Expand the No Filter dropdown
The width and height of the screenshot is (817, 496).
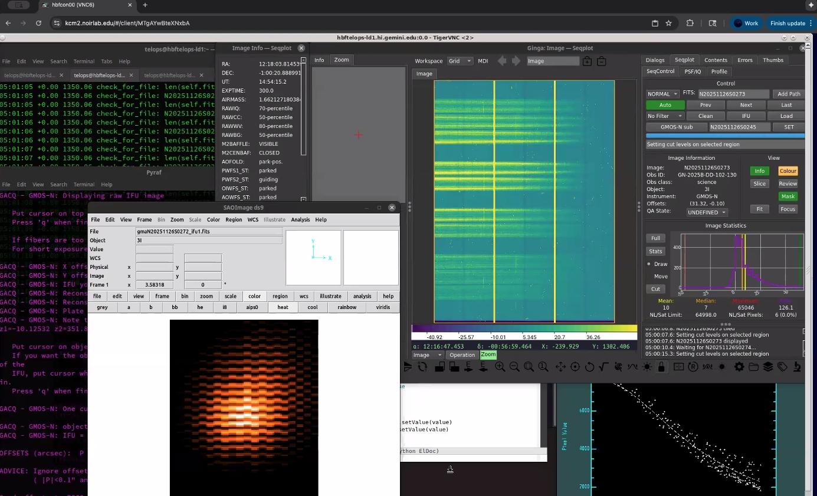[665, 116]
